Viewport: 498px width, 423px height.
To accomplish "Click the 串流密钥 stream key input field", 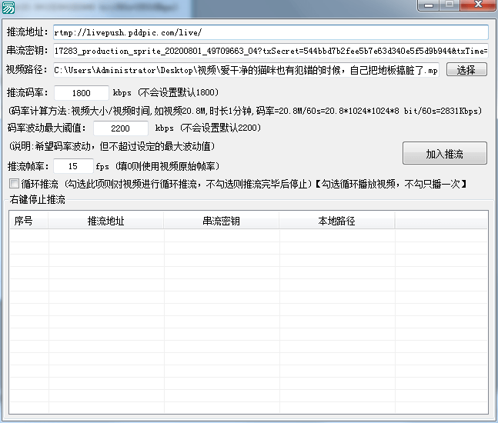I will 271,51.
